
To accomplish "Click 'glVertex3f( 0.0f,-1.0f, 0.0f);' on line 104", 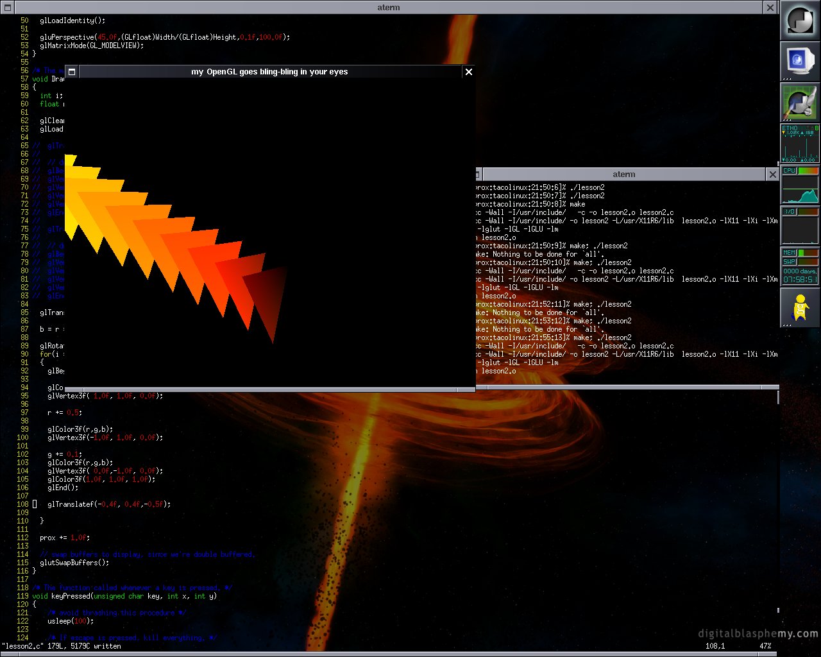I will tap(105, 471).
